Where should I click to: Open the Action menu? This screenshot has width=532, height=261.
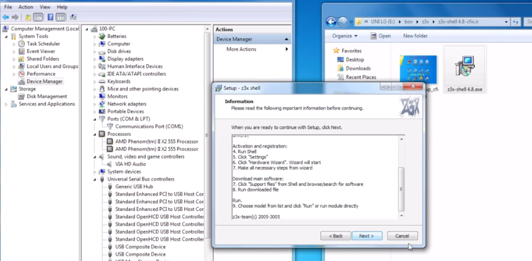[26, 7]
